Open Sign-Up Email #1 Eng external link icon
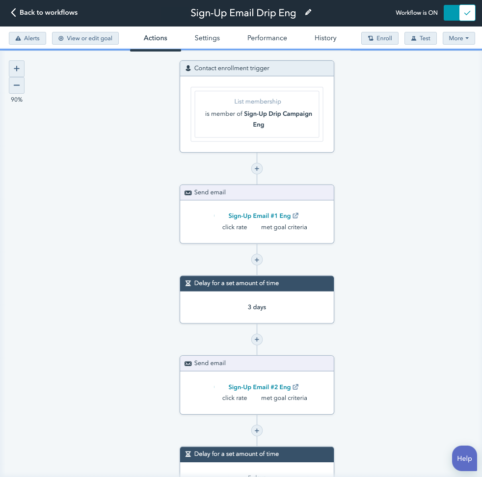This screenshot has width=482, height=477. tap(295, 215)
